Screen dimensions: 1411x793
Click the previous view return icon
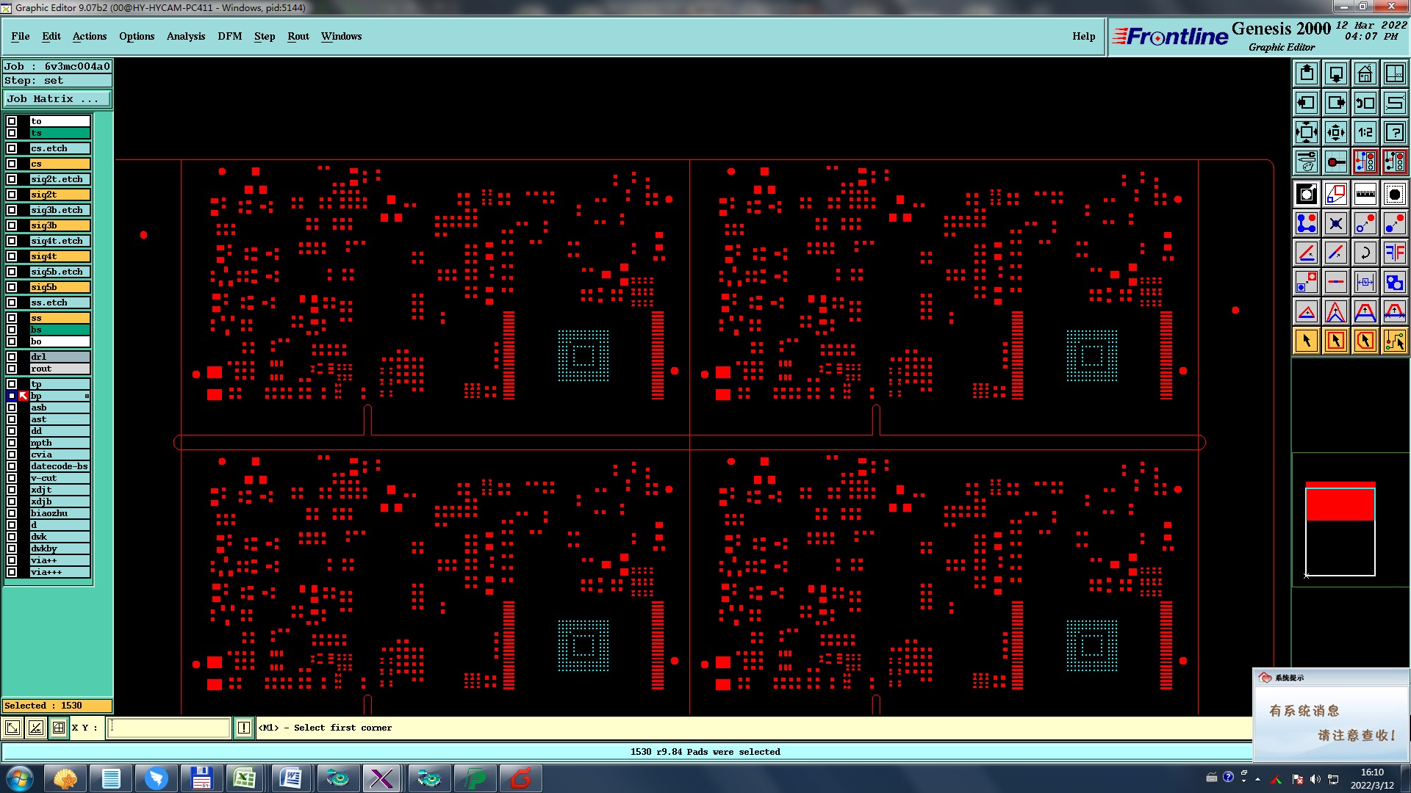(x=1365, y=103)
